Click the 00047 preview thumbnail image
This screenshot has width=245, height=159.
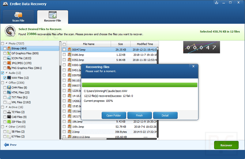[x=202, y=47]
